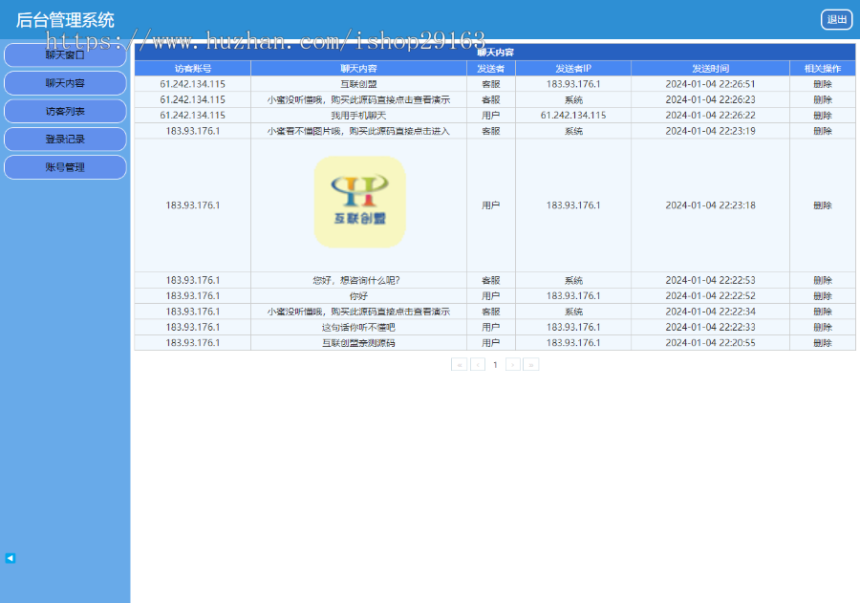Screen dimensions: 860x603
Task: Click timestamp 2024-01-04 22:20:55
Action: (x=710, y=343)
